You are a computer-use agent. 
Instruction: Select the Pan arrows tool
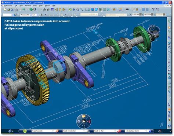click(x=74, y=10)
